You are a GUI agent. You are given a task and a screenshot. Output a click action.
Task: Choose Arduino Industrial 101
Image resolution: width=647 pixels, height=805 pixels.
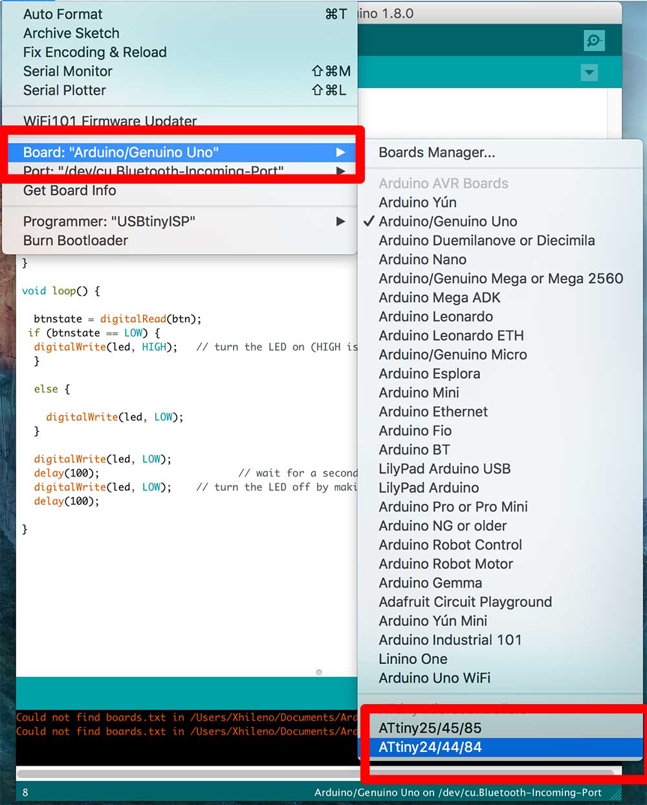pyautogui.click(x=500, y=640)
